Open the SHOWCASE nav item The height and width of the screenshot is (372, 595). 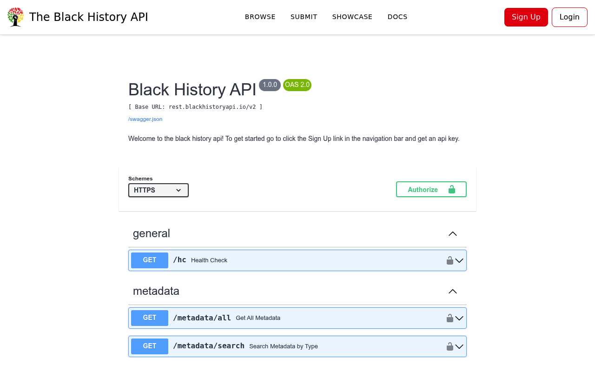pos(352,17)
